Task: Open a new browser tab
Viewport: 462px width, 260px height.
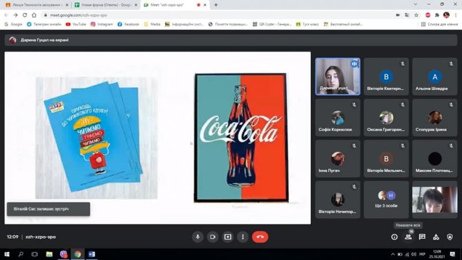Action: (x=216, y=5)
